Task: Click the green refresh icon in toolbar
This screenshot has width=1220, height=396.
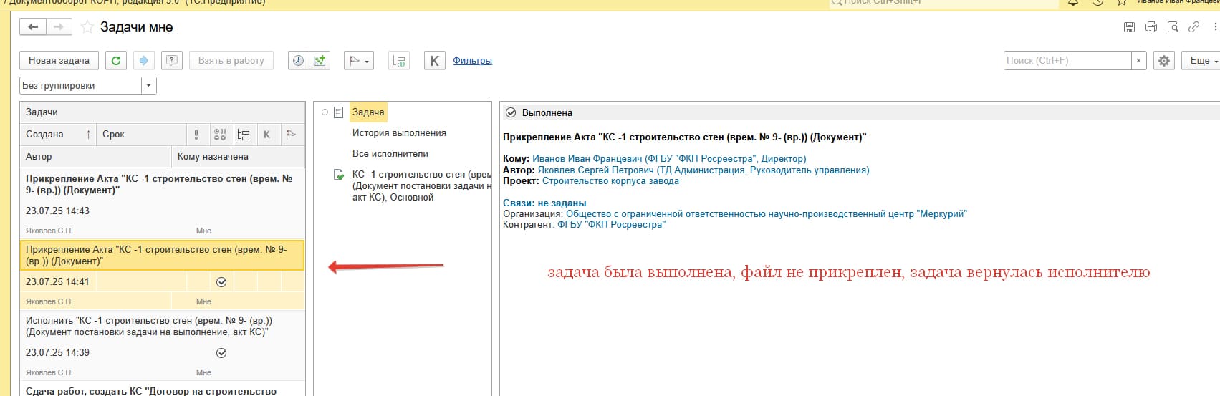Action: (116, 61)
